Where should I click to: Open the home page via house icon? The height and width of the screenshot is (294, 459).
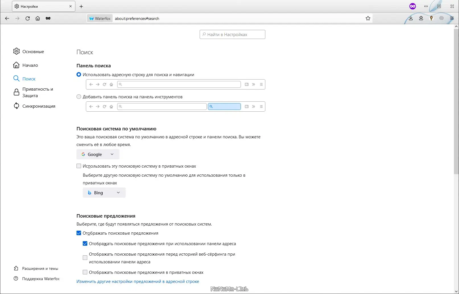[38, 18]
